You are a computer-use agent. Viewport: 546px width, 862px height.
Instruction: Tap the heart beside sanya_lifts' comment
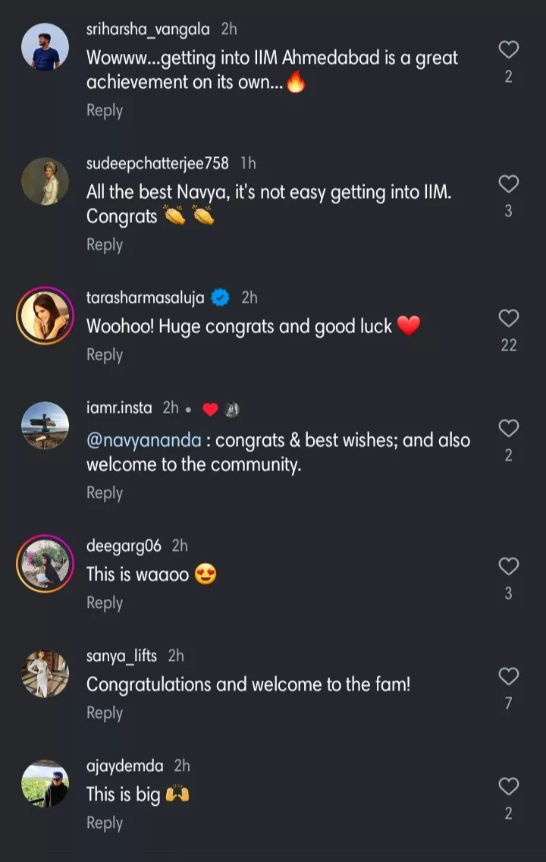pos(509,676)
